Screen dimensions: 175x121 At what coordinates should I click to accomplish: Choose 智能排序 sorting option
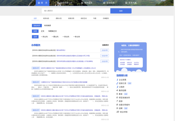click(x=37, y=26)
